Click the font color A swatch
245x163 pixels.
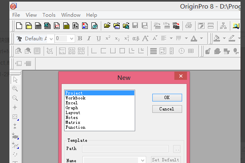(194, 38)
